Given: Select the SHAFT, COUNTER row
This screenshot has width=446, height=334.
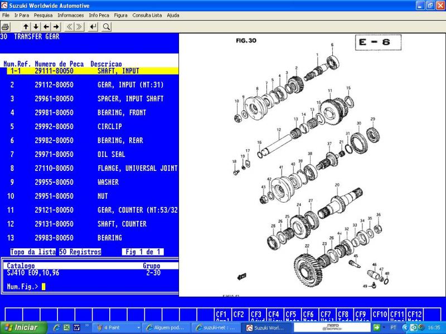Looking at the screenshot, I should 89,224.
